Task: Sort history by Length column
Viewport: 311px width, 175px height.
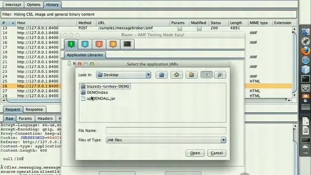Action: pos(238,23)
